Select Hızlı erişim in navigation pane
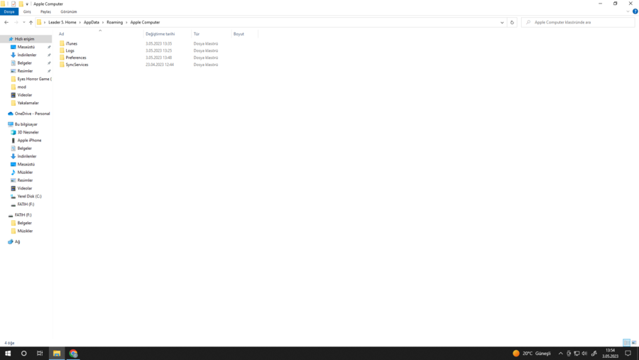This screenshot has width=639, height=360. [x=24, y=39]
